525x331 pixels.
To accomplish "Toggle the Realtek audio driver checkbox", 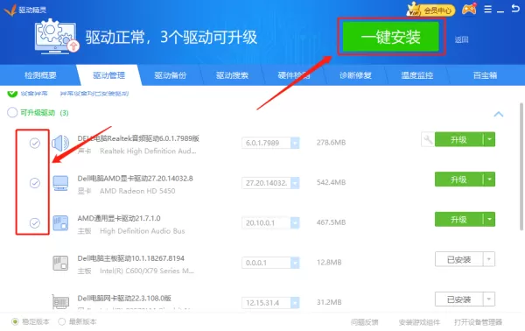I will tap(35, 143).
